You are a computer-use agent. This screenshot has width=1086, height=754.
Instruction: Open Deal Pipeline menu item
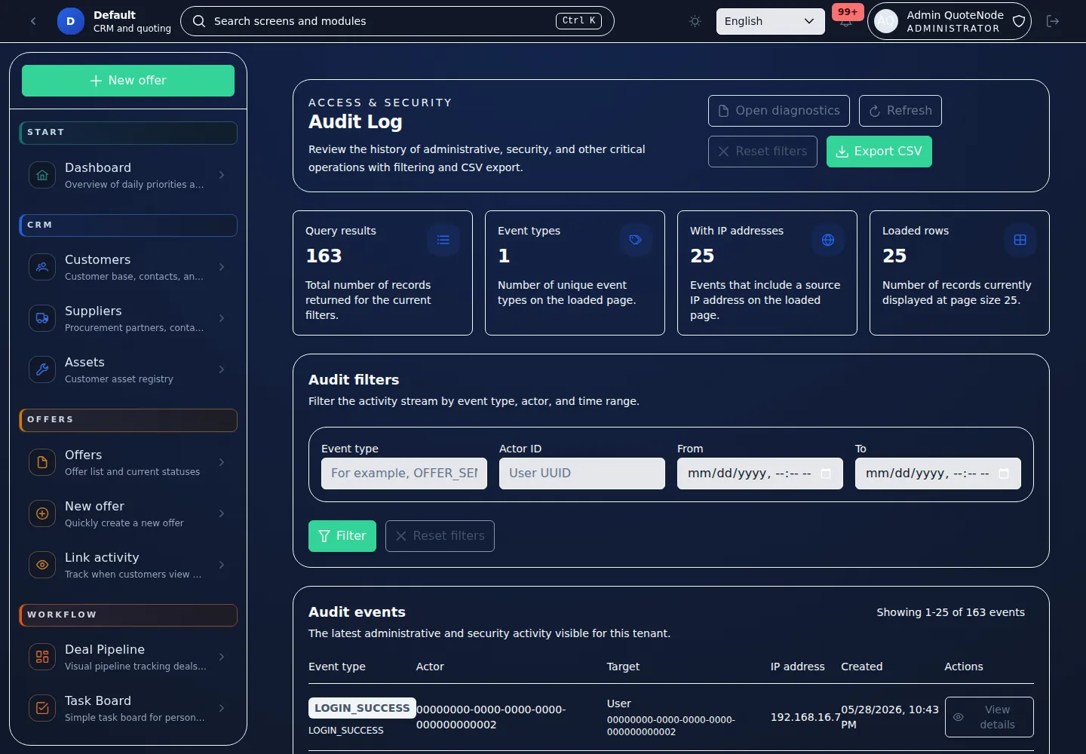tap(128, 657)
